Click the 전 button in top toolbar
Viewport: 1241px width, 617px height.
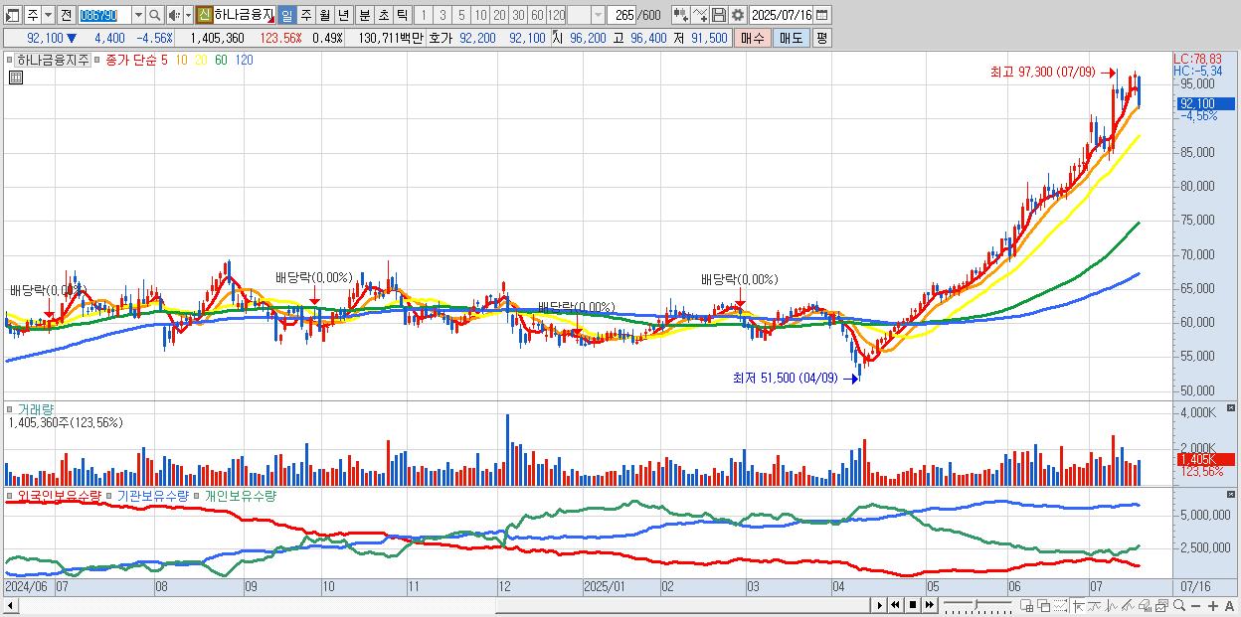[x=66, y=15]
